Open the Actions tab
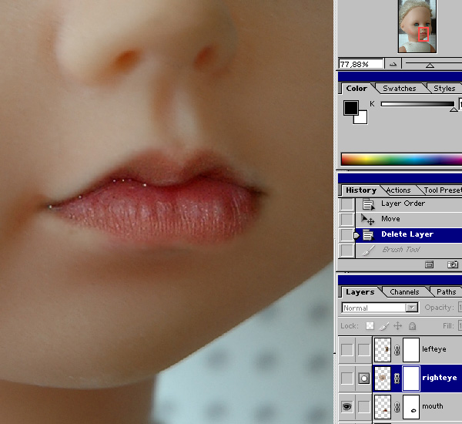 tap(398, 190)
